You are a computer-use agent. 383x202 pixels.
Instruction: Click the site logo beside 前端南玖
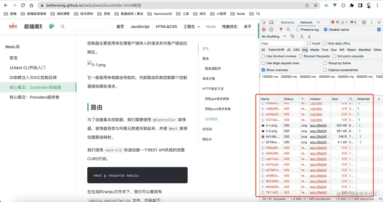pos(13,26)
